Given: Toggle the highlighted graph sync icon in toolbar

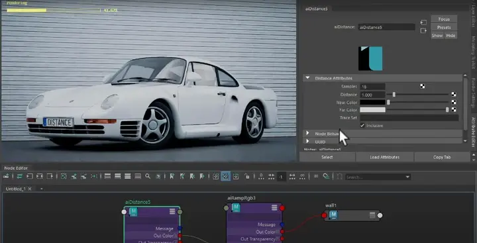Looking at the screenshot, I should click(x=225, y=176).
